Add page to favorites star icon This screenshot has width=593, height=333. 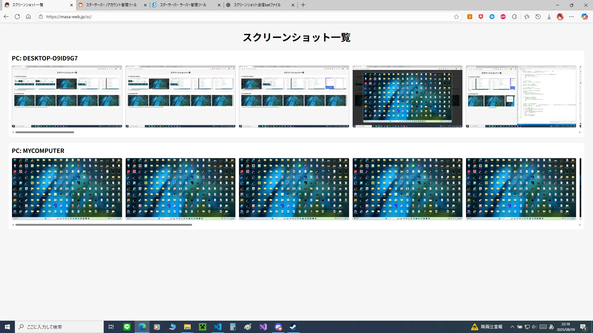[456, 17]
